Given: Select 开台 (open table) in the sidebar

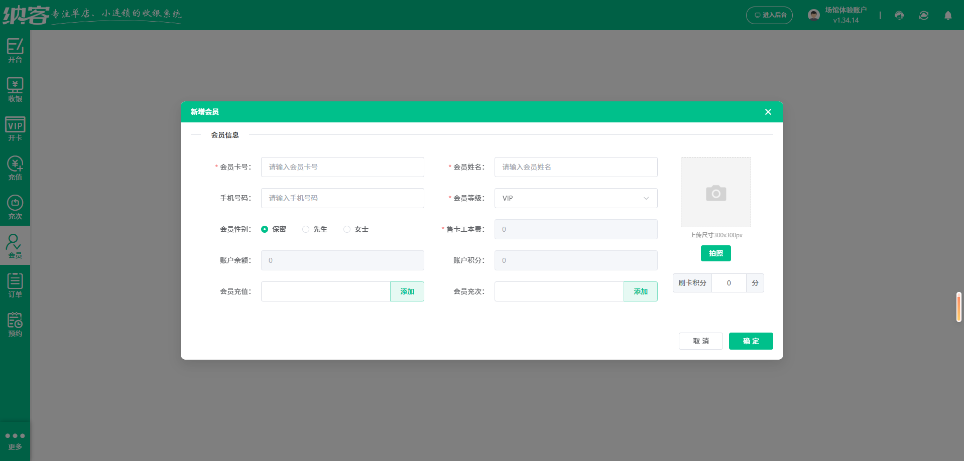Looking at the screenshot, I should point(15,50).
